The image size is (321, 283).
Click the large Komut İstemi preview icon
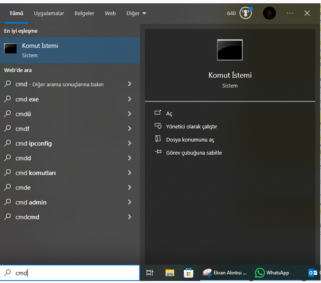click(230, 50)
